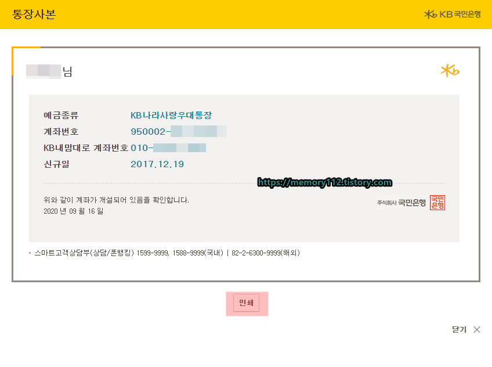Click the red 국민은행 seal stamp
The width and height of the screenshot is (492, 367).
[x=437, y=203]
